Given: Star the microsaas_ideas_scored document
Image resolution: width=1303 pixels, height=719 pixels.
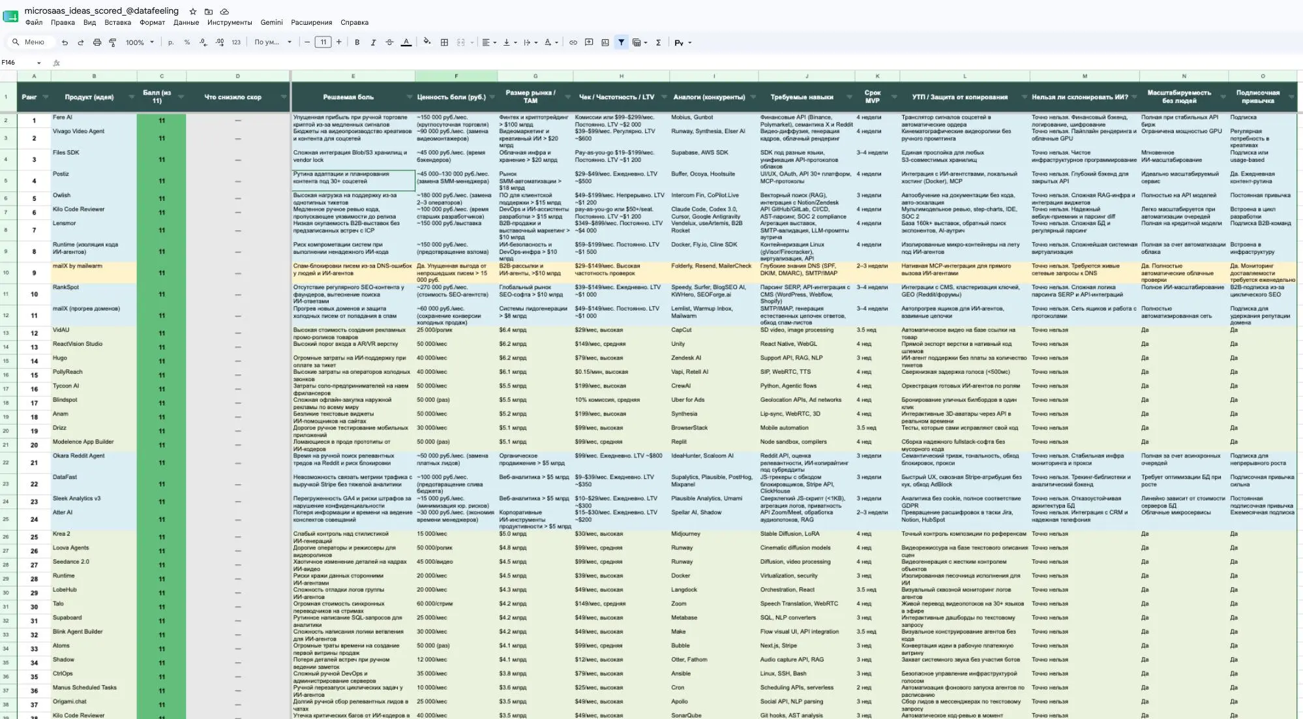Looking at the screenshot, I should click(193, 11).
